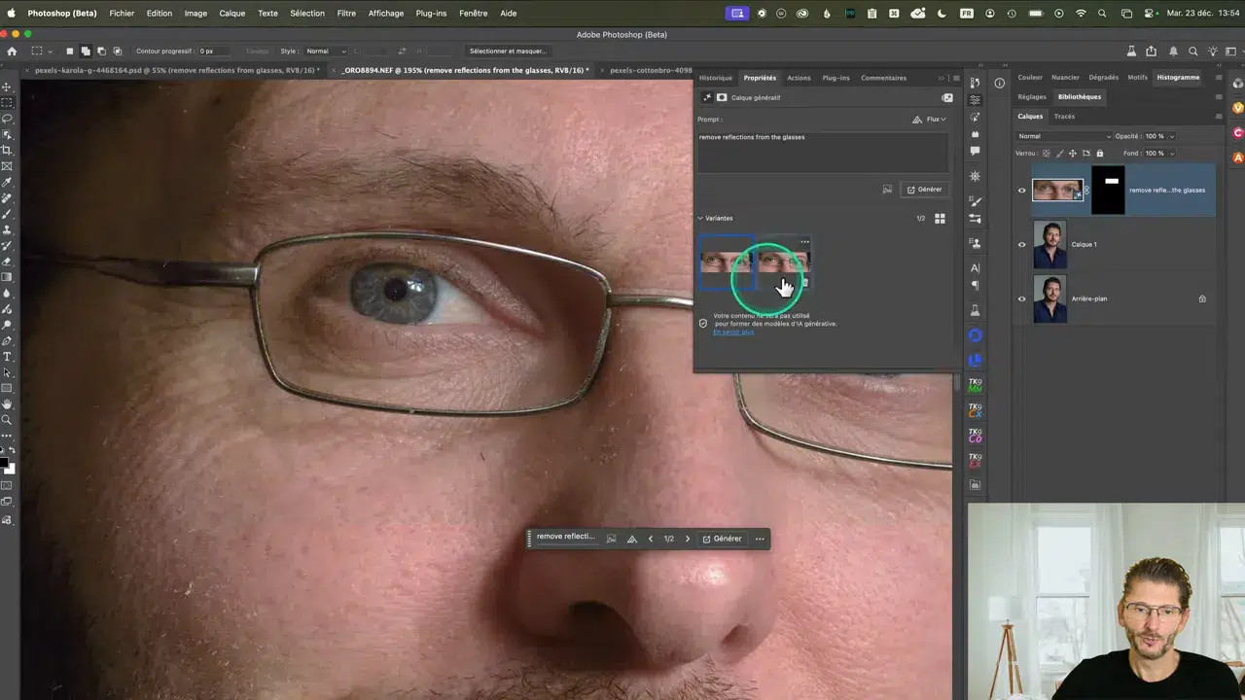Open the Histogram panel icon on right rail

pyautogui.click(x=1177, y=78)
